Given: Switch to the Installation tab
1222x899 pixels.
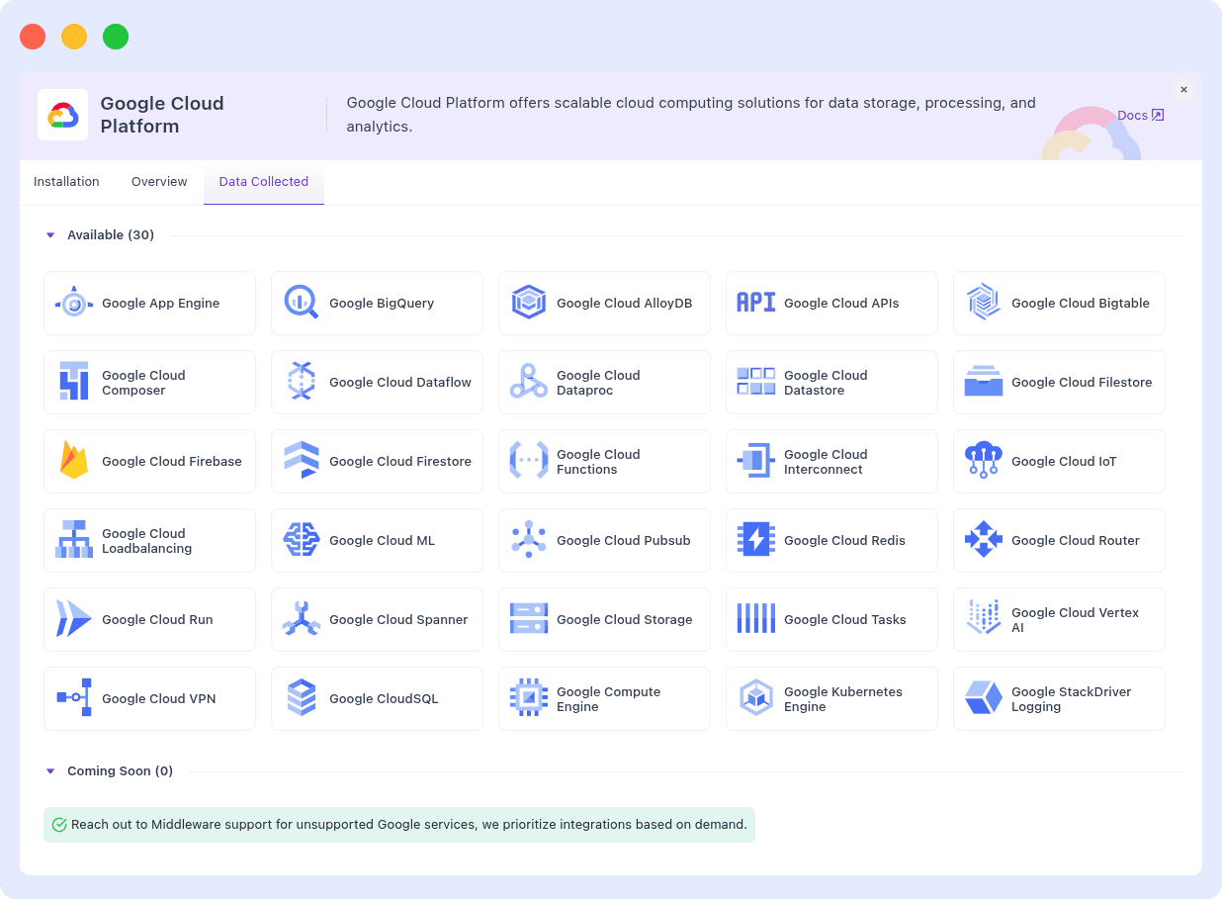Looking at the screenshot, I should pyautogui.click(x=66, y=181).
